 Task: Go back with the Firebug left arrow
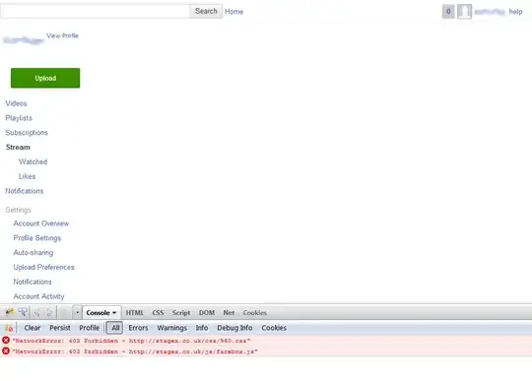36,312
